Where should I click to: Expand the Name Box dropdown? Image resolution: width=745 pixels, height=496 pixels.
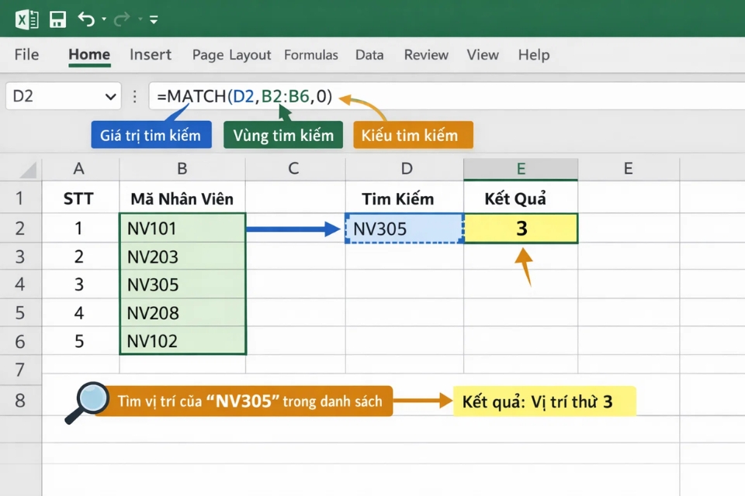tap(109, 97)
